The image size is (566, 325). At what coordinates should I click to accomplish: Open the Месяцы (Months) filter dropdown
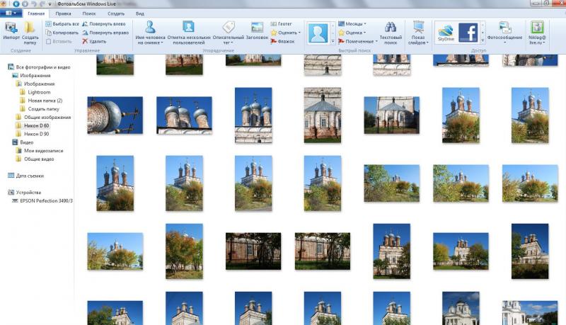coord(352,24)
